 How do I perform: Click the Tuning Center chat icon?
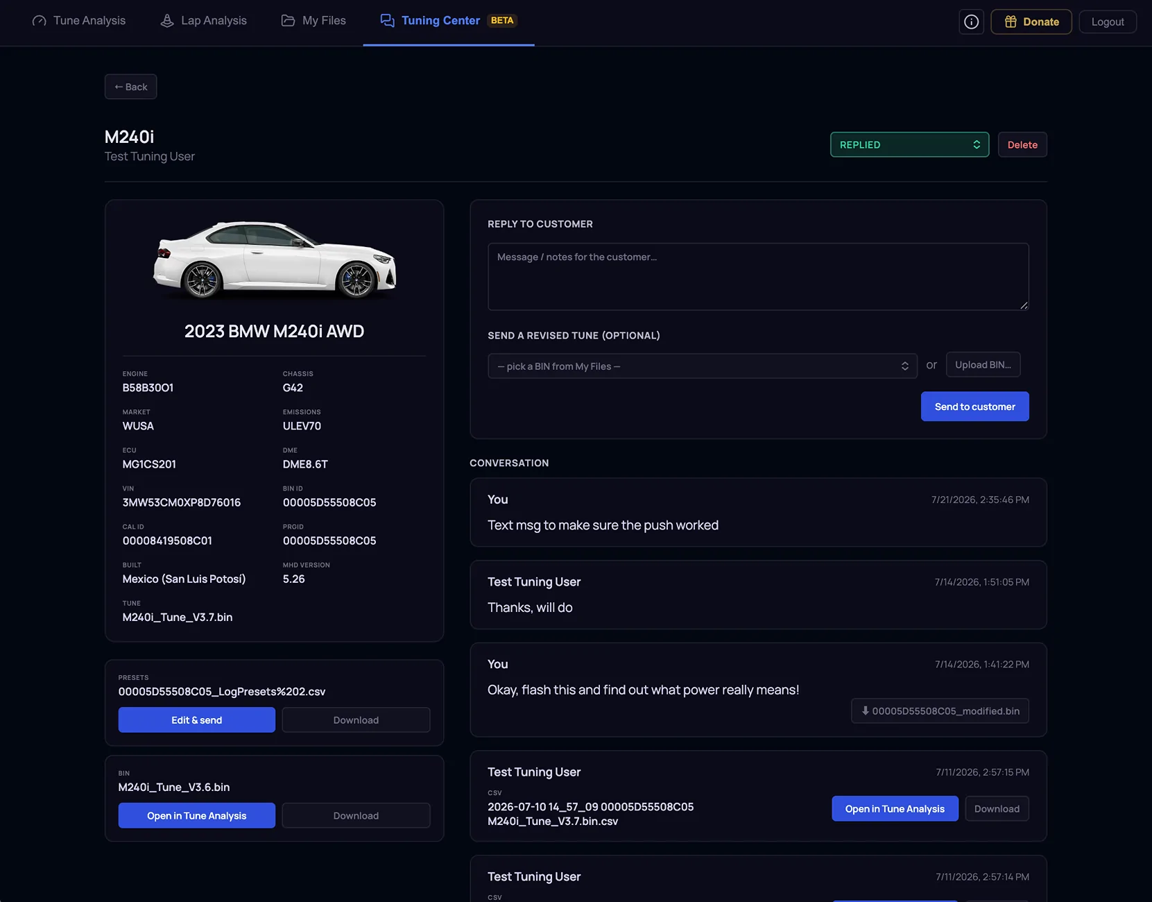point(387,21)
